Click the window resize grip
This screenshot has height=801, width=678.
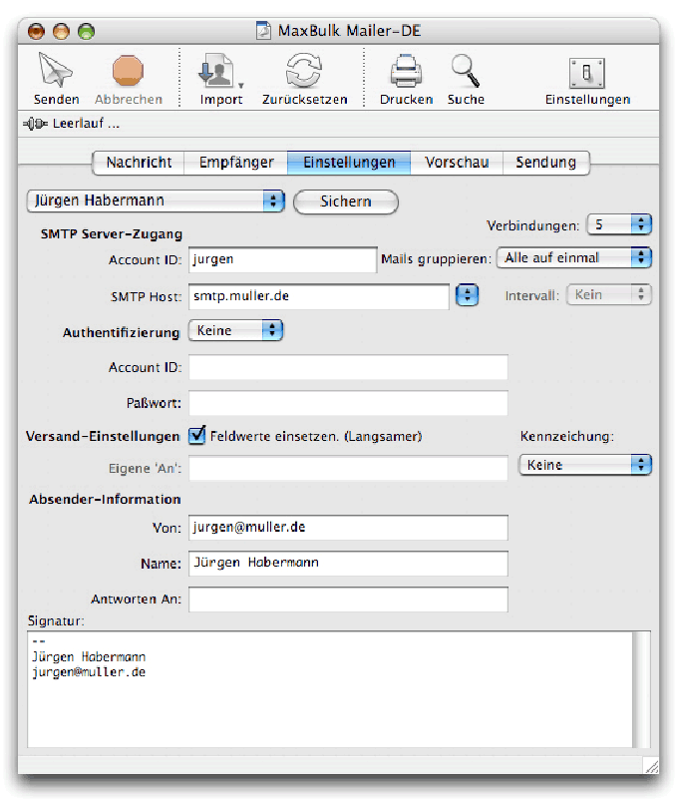(x=651, y=766)
